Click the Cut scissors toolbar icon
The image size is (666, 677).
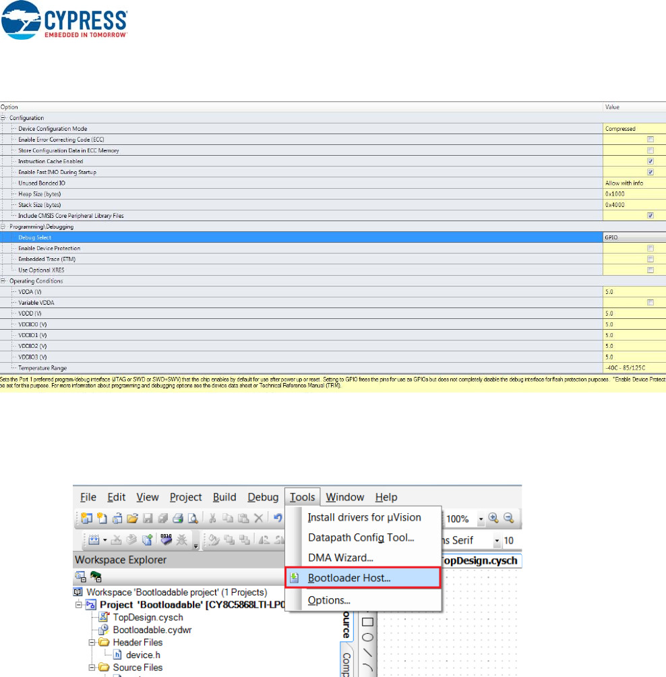(212, 519)
